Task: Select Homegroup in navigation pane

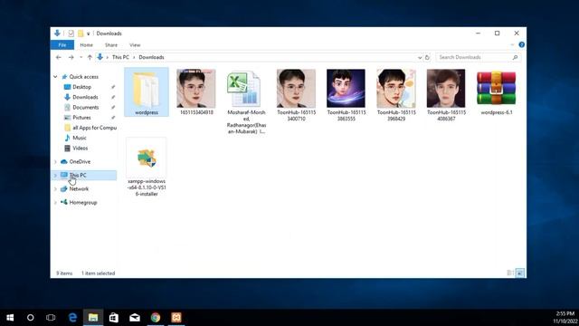Action: click(x=83, y=203)
